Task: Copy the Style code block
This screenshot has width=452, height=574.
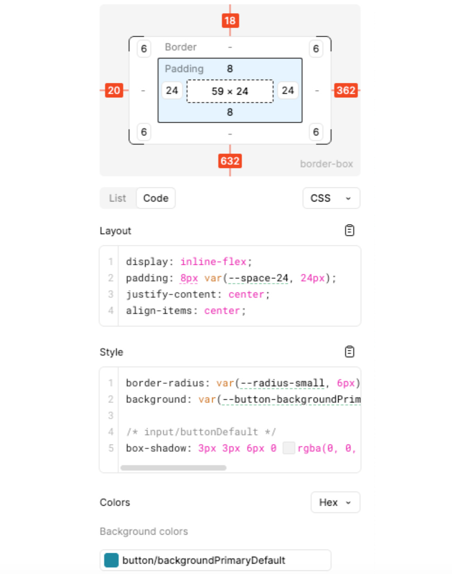Action: point(349,352)
